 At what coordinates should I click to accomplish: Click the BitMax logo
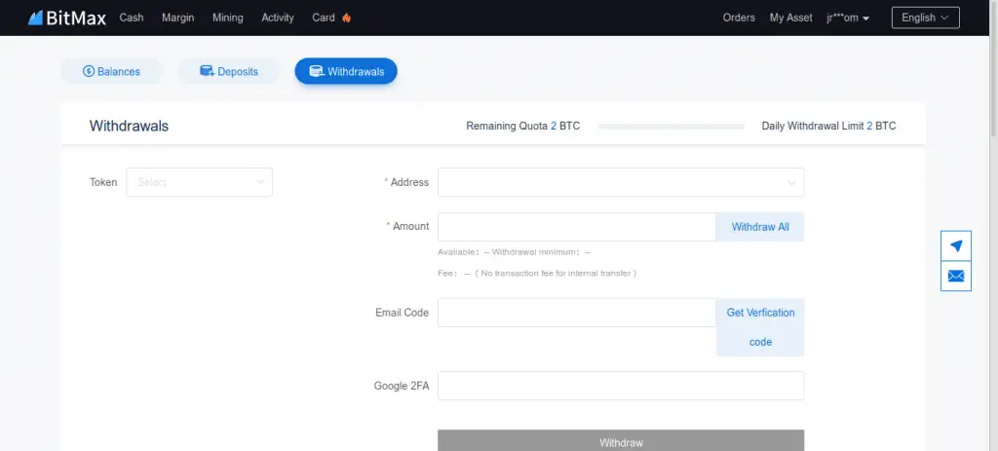click(x=67, y=18)
